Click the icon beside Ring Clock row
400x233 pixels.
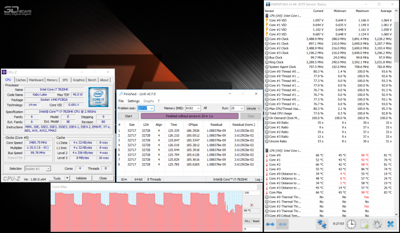click(x=267, y=62)
